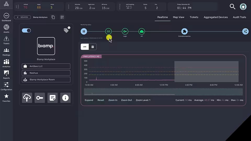
Task: Open the cloud wrench tool button
Action: pyautogui.click(x=27, y=98)
